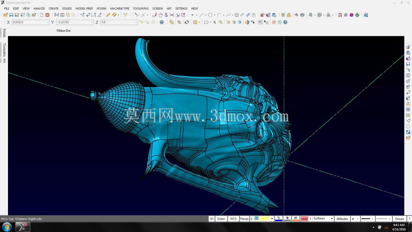The height and width of the screenshot is (232, 412).
Task: Toggle verify selection red circle icon
Action: tap(274, 22)
